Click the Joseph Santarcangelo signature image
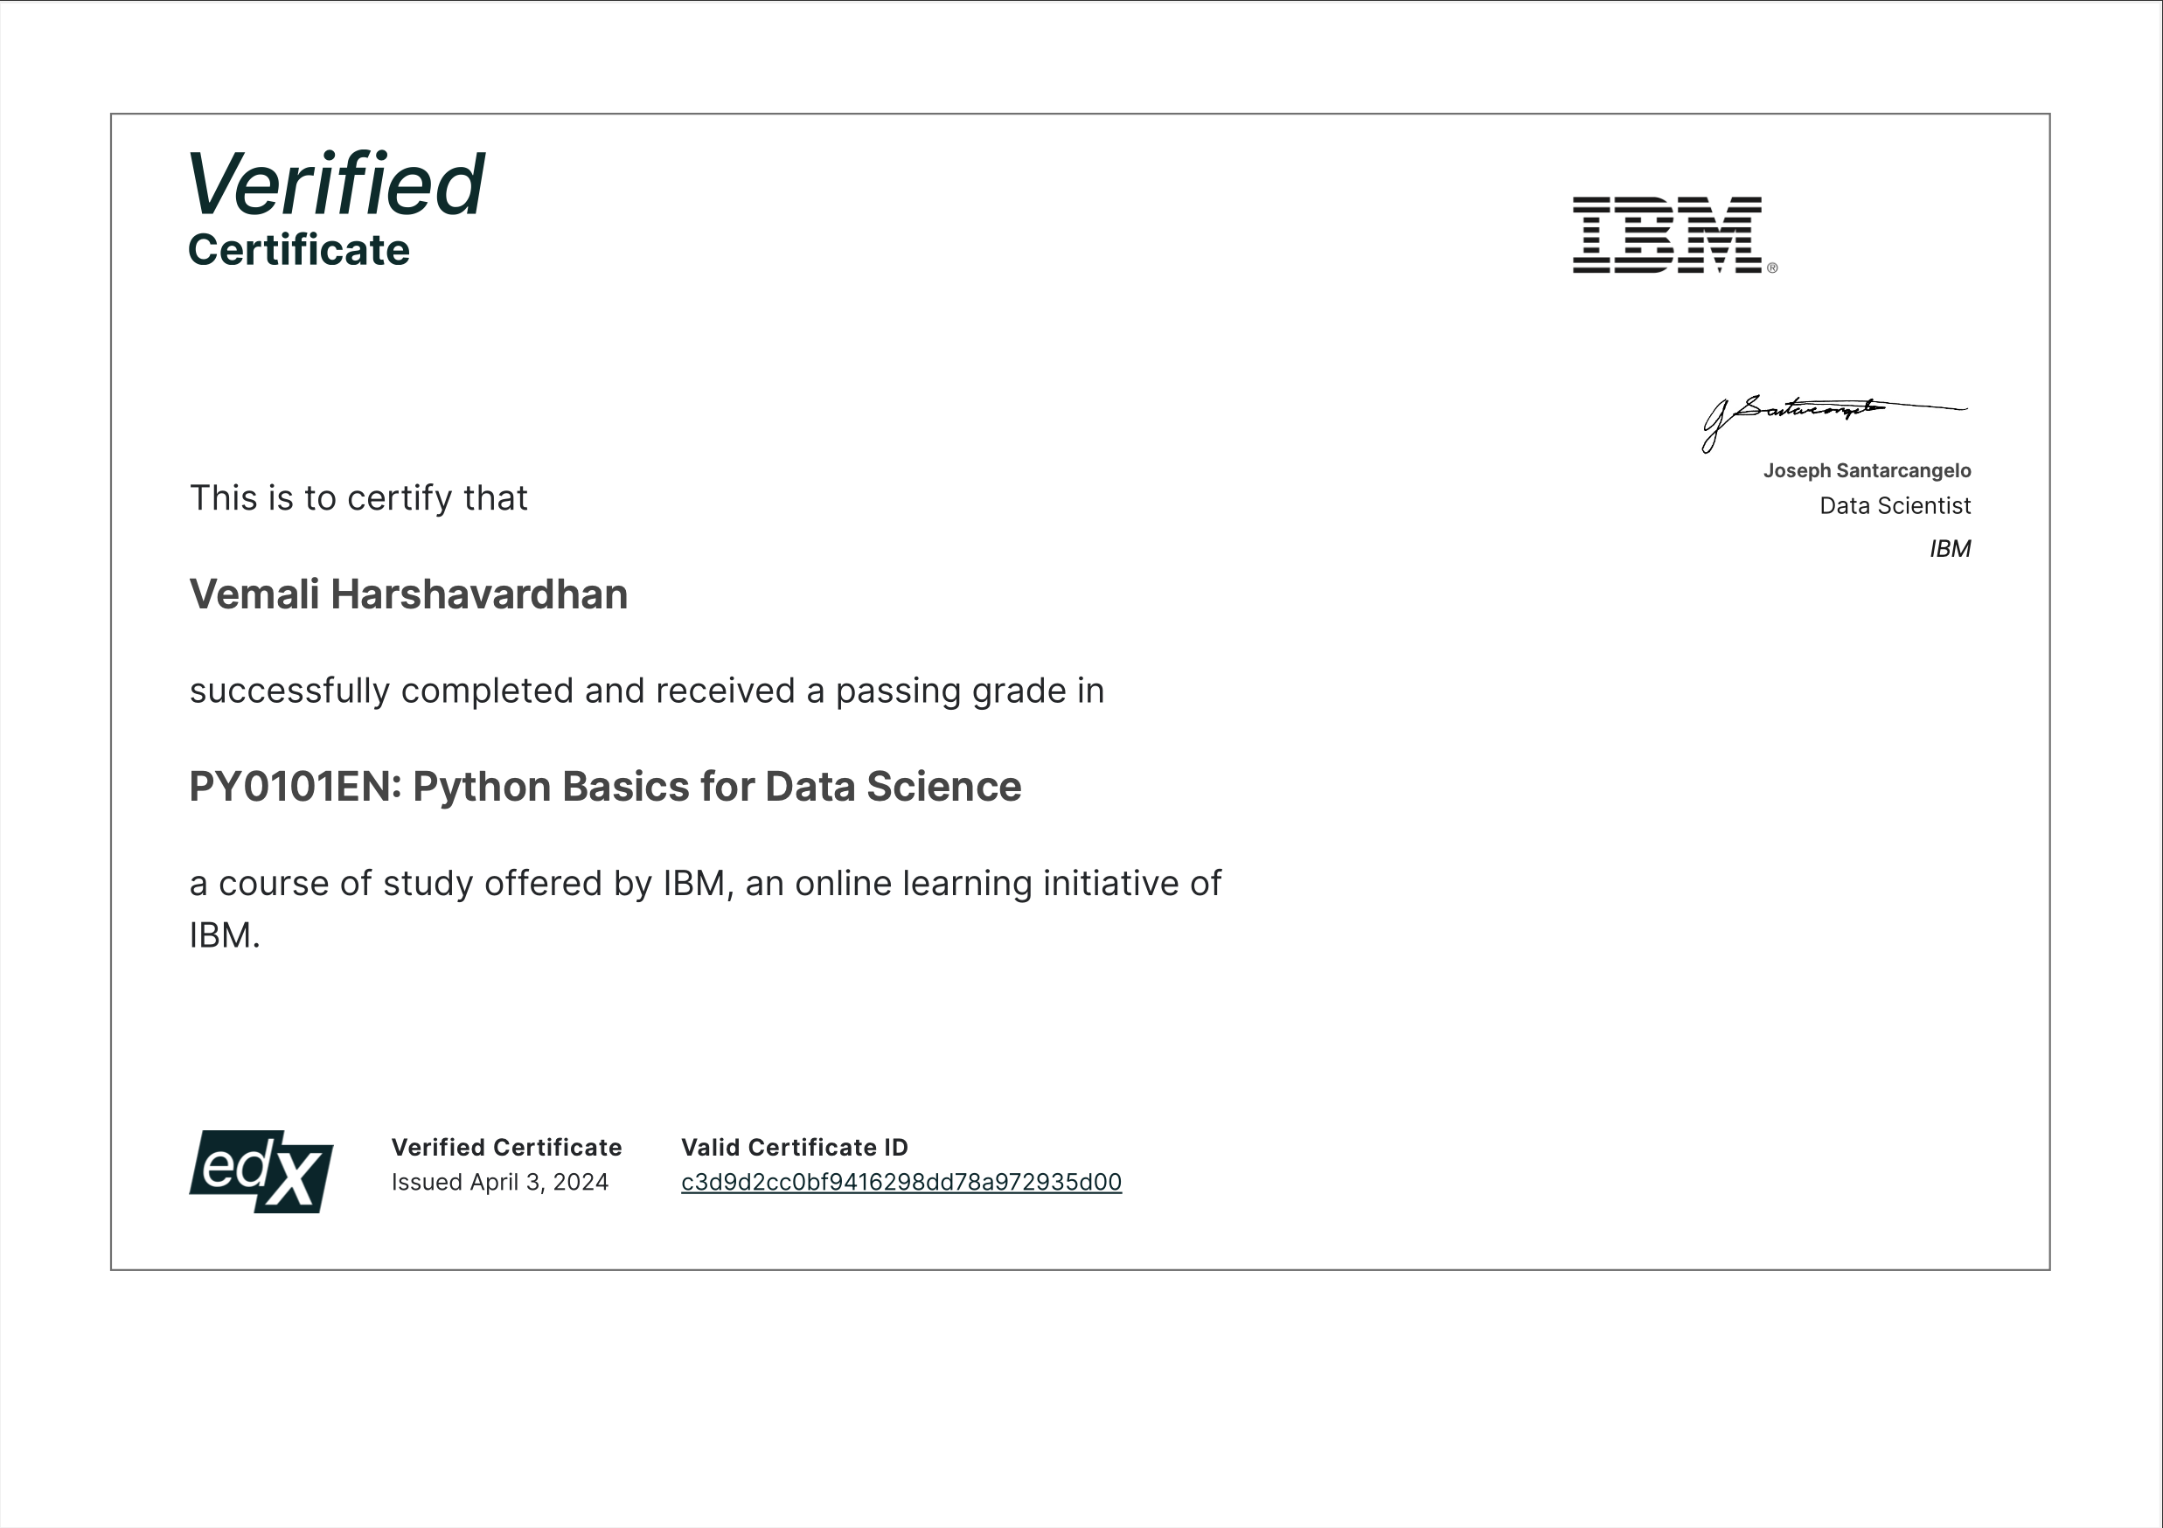 pos(1834,423)
